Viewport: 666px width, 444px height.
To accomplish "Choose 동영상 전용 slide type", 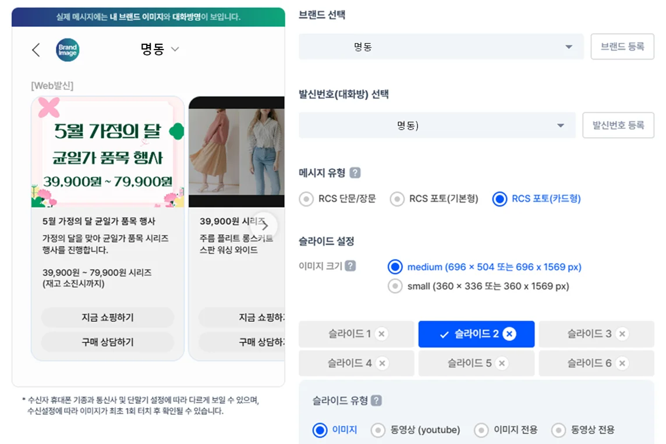I will pyautogui.click(x=583, y=430).
